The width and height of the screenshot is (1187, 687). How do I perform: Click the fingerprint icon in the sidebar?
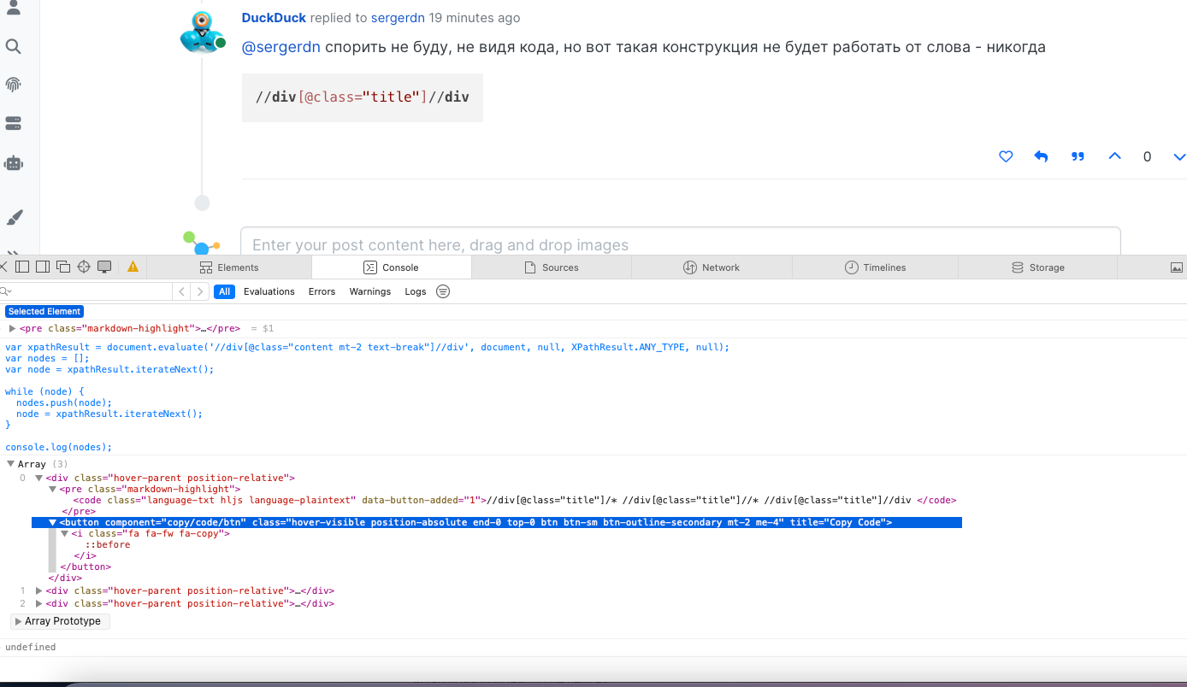(13, 85)
